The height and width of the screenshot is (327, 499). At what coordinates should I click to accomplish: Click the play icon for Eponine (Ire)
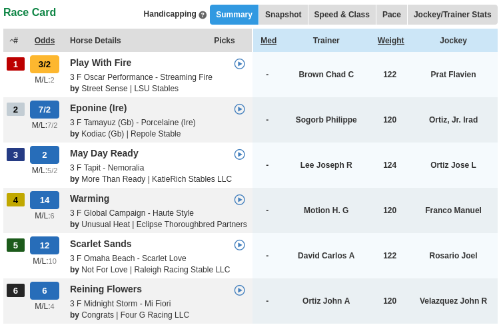pyautogui.click(x=240, y=109)
